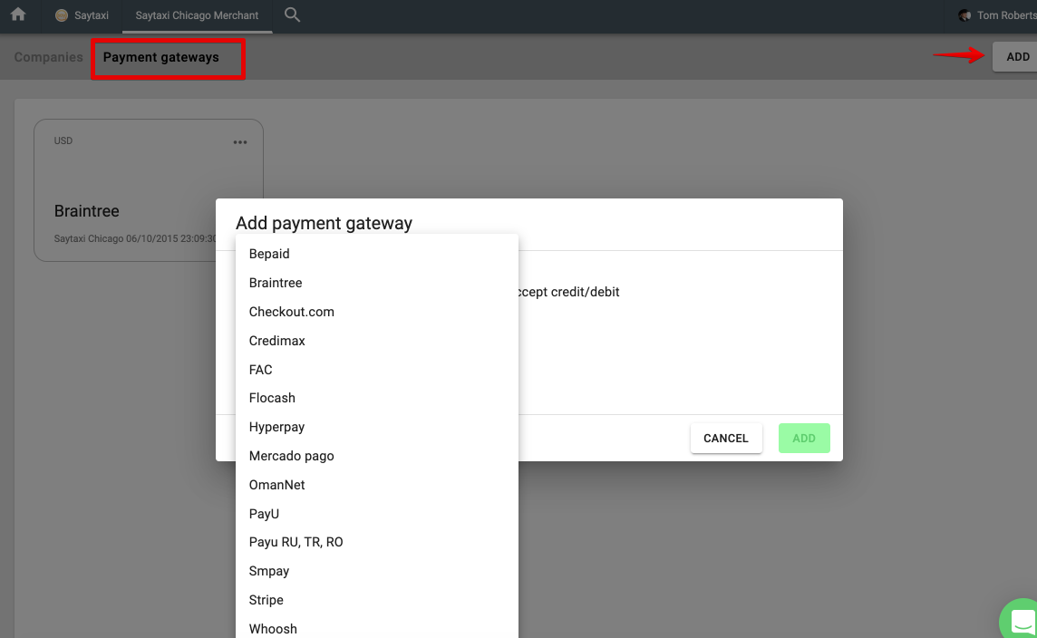Image resolution: width=1037 pixels, height=638 pixels.
Task: Go to the home icon
Action: pos(18,14)
